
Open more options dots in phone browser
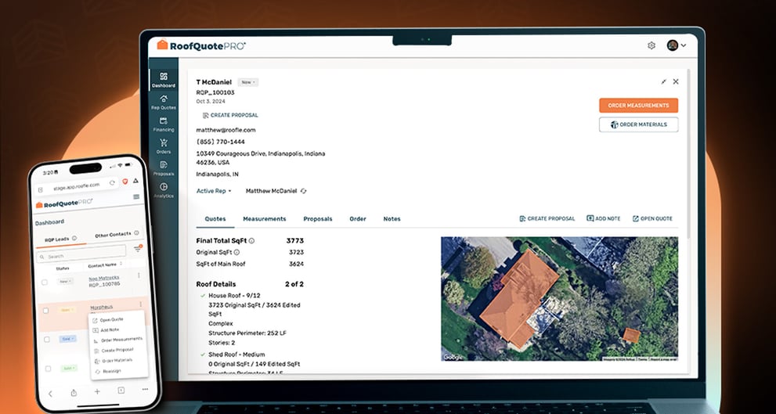tap(145, 389)
